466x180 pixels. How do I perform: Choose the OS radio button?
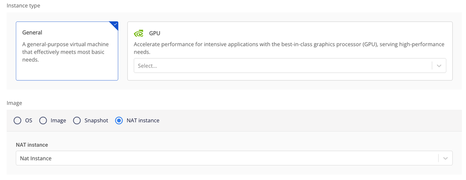pyautogui.click(x=18, y=121)
